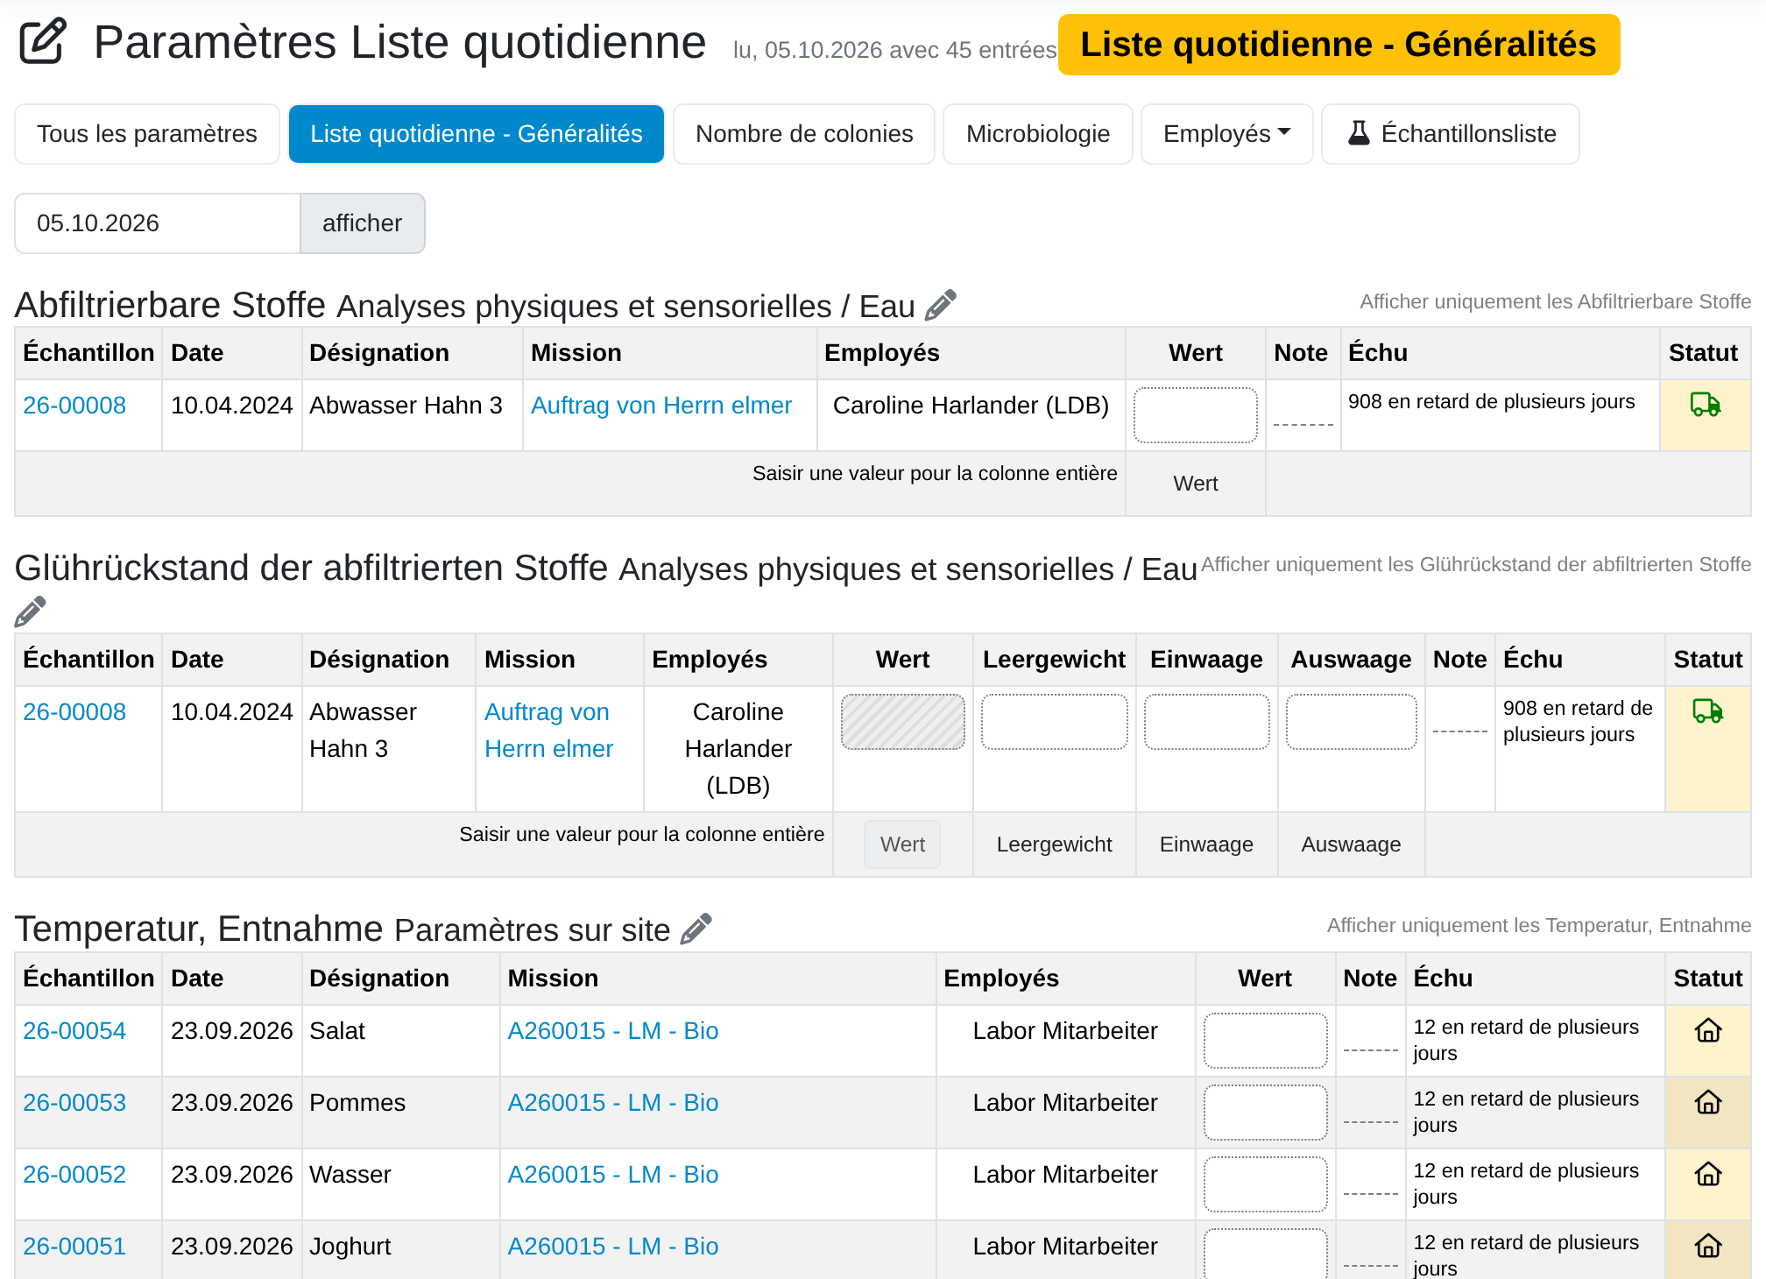Go to the Microbiologie tab

pyautogui.click(x=1038, y=134)
